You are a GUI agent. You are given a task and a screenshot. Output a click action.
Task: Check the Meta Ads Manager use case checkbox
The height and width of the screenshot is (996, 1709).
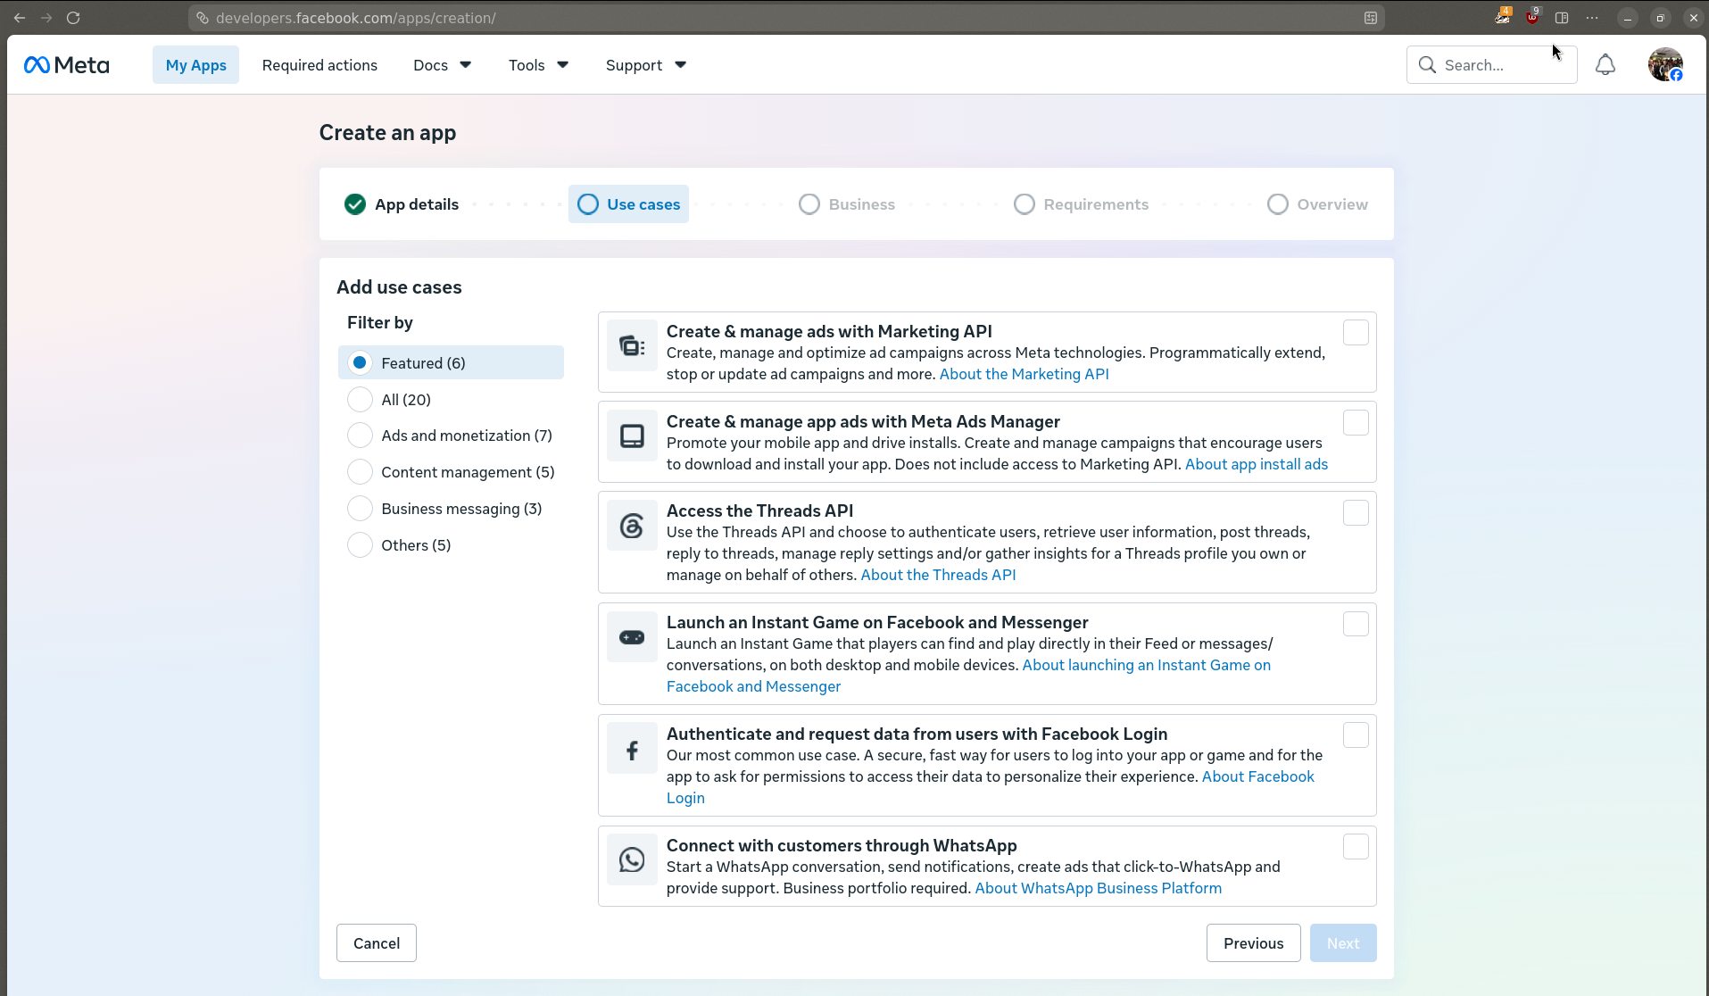[x=1356, y=423]
